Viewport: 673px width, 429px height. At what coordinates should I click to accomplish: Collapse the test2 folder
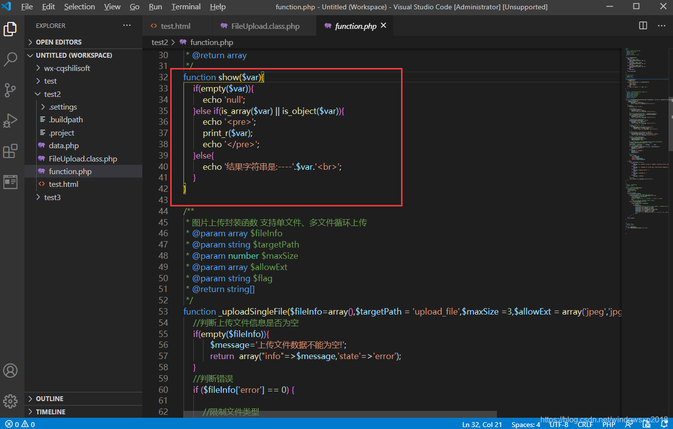coord(52,94)
